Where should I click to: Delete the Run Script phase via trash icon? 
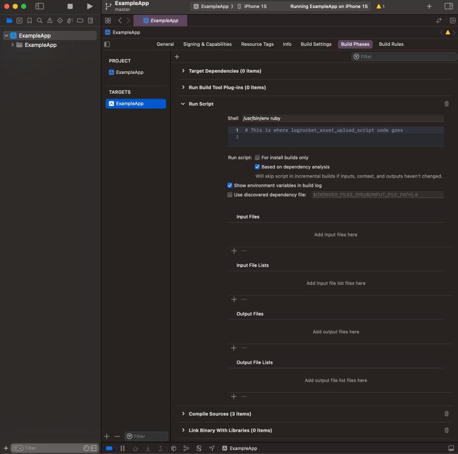click(447, 104)
